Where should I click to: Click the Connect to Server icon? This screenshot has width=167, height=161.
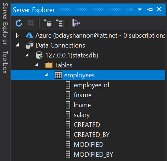click(x=60, y=23)
